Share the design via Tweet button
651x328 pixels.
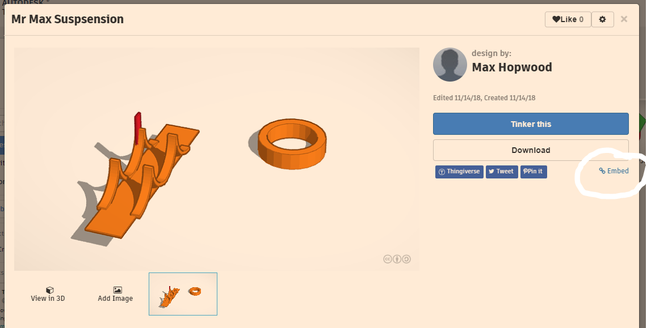(x=501, y=172)
